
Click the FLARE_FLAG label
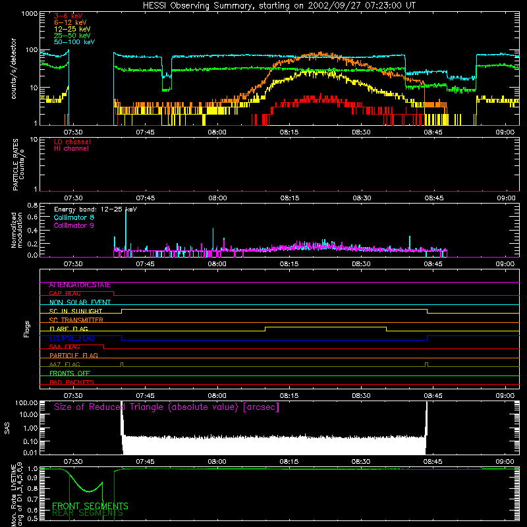pyautogui.click(x=69, y=329)
